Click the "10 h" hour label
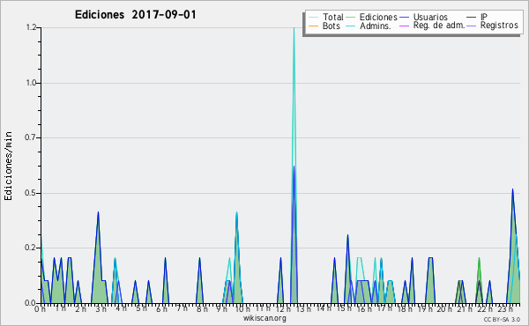The image size is (529, 326). click(x=242, y=308)
